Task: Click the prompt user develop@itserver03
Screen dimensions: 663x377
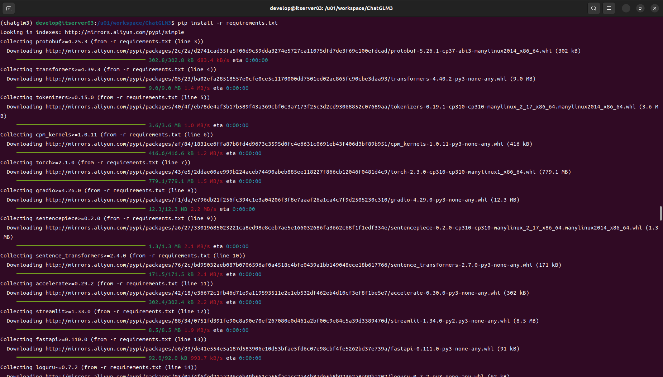Action: tap(65, 23)
